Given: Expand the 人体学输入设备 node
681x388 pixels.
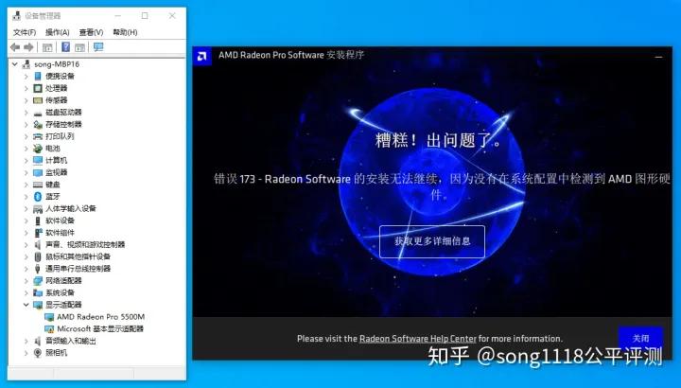Looking at the screenshot, I should pos(26,208).
